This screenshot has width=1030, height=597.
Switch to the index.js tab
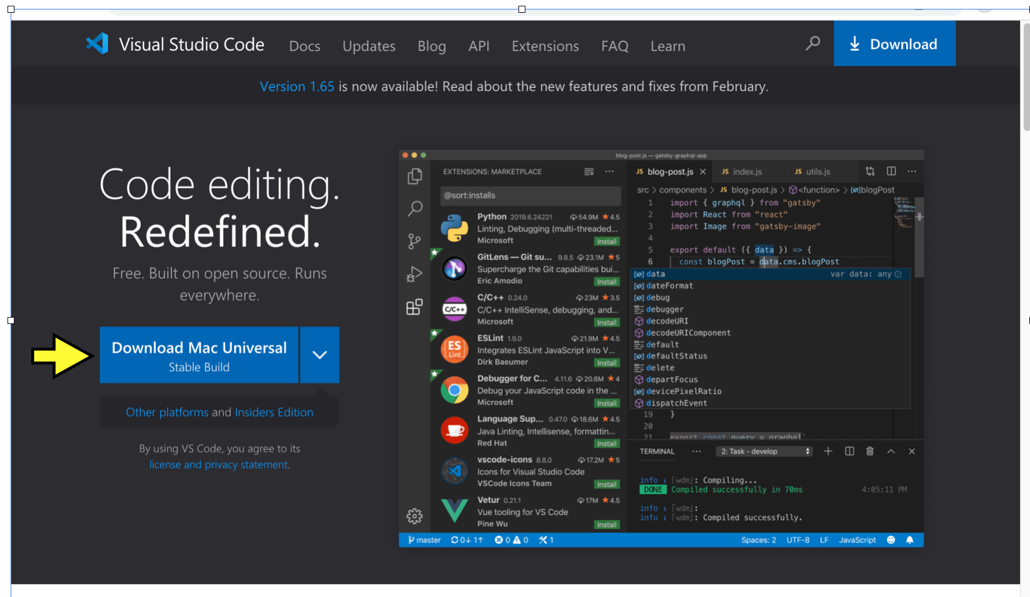pyautogui.click(x=747, y=171)
